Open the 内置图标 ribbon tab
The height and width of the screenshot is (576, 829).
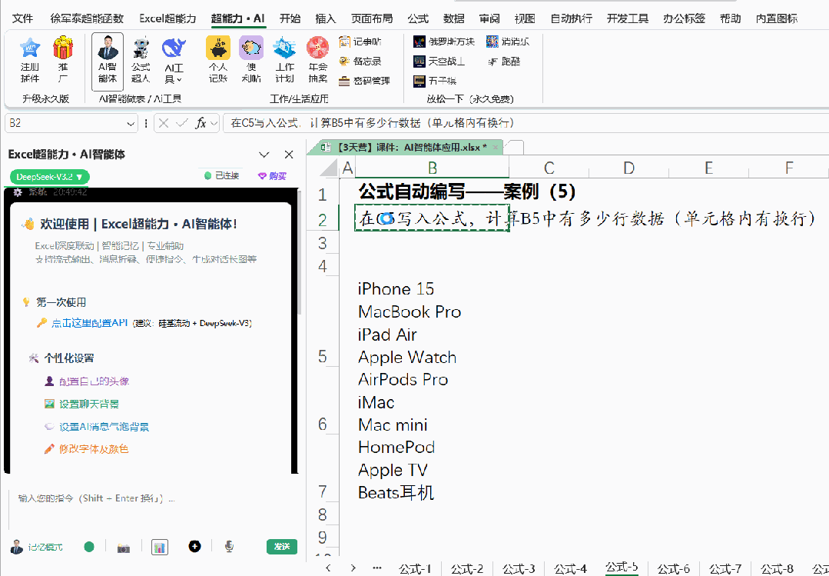click(x=777, y=19)
